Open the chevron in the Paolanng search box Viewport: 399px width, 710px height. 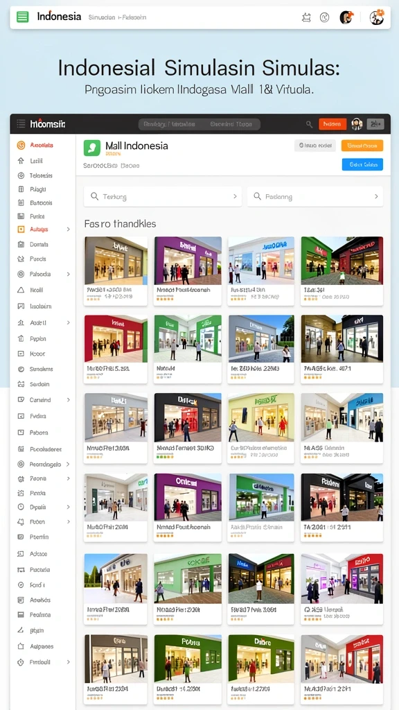[376, 196]
